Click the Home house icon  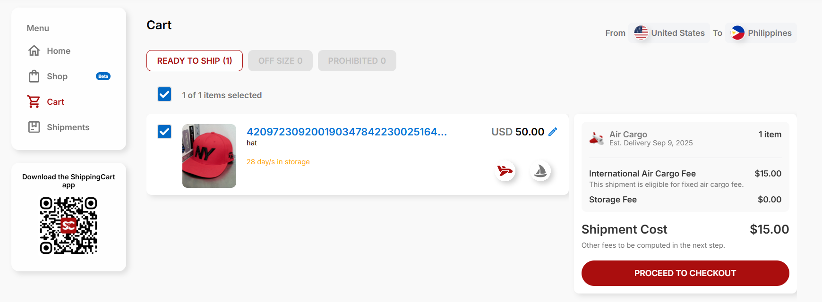click(x=34, y=51)
